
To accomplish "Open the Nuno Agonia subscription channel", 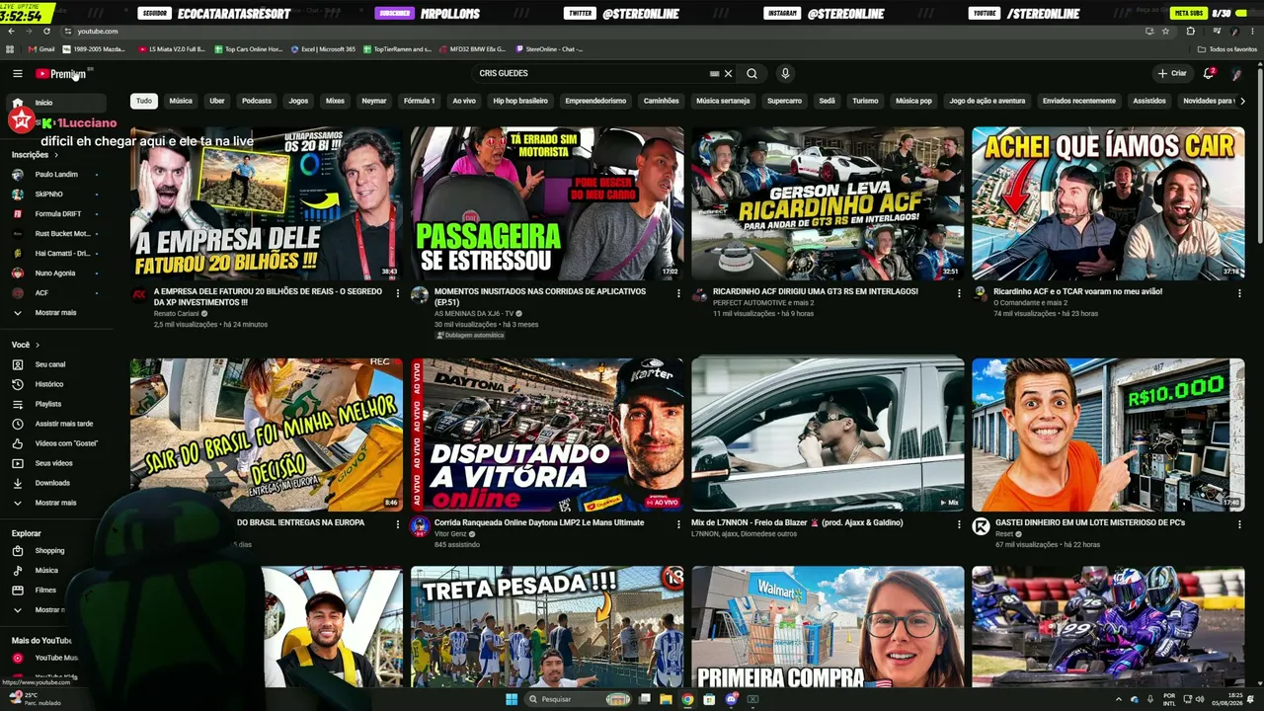I will 57,274.
